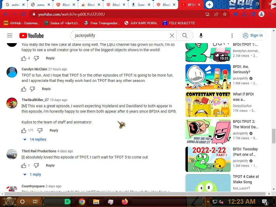276x207 pixels.
Task: Reply to Third Rail Productions' comment
Action: click(x=50, y=165)
